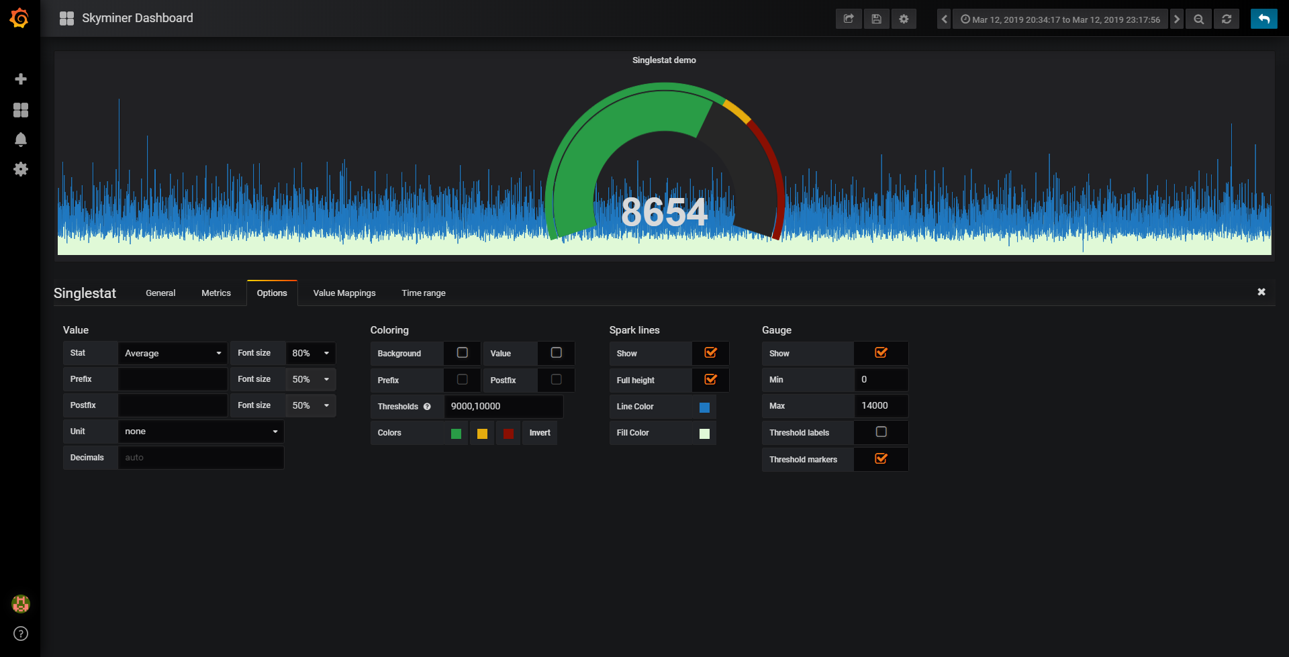Pick the yellow threshold color swatch
This screenshot has height=657, width=1289.
click(x=482, y=434)
